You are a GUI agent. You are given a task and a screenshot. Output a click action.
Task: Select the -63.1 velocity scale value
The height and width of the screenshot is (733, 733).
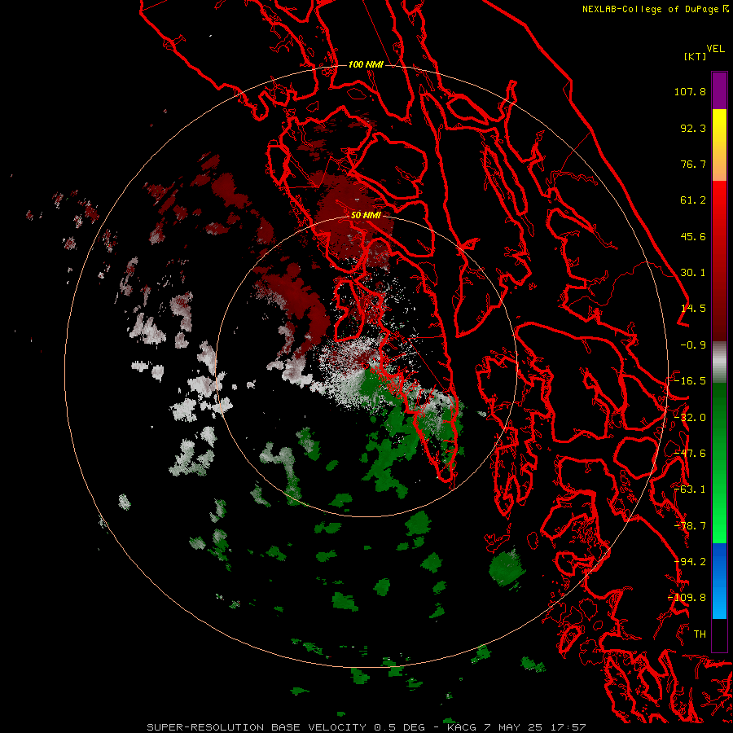point(690,489)
